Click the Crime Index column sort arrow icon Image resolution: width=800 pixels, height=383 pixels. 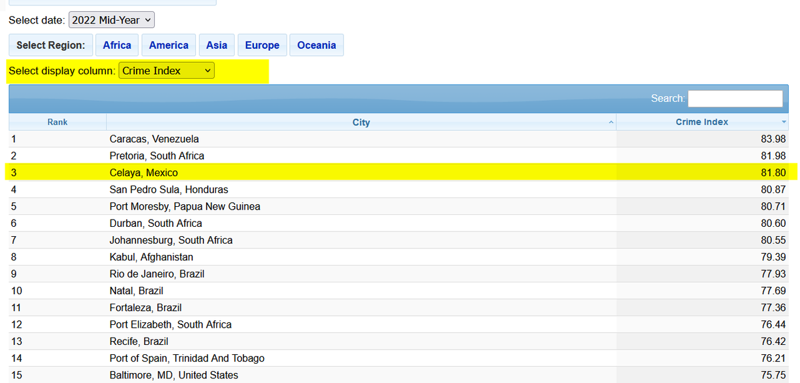coord(784,122)
